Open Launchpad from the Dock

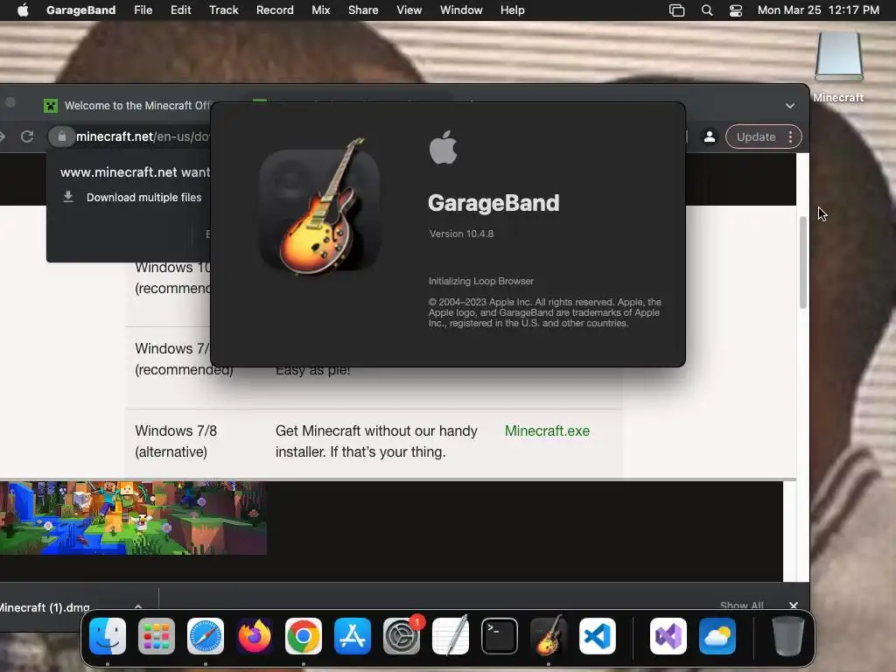[x=157, y=636]
